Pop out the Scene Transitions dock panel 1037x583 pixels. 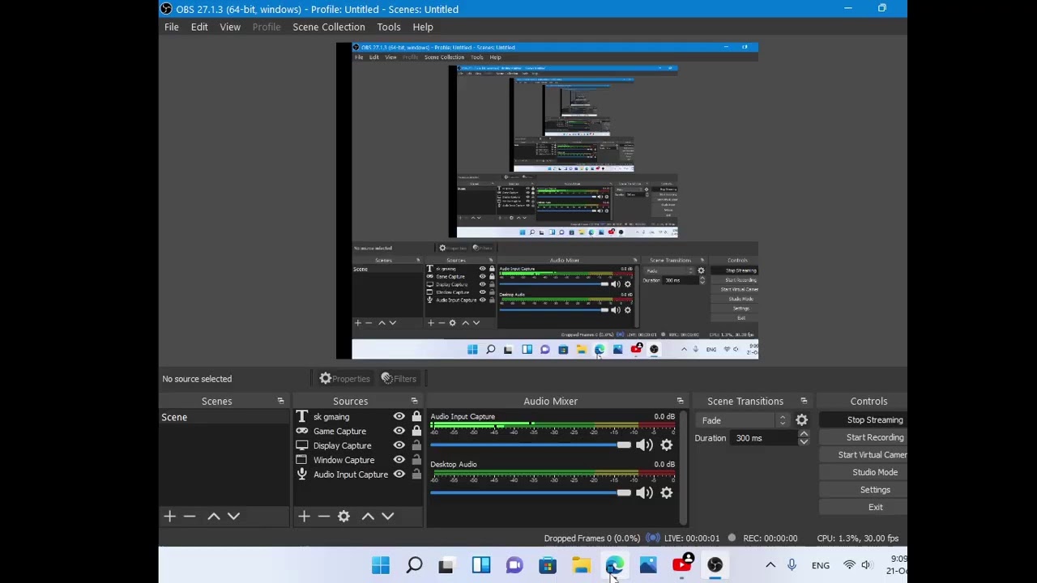[x=804, y=401]
